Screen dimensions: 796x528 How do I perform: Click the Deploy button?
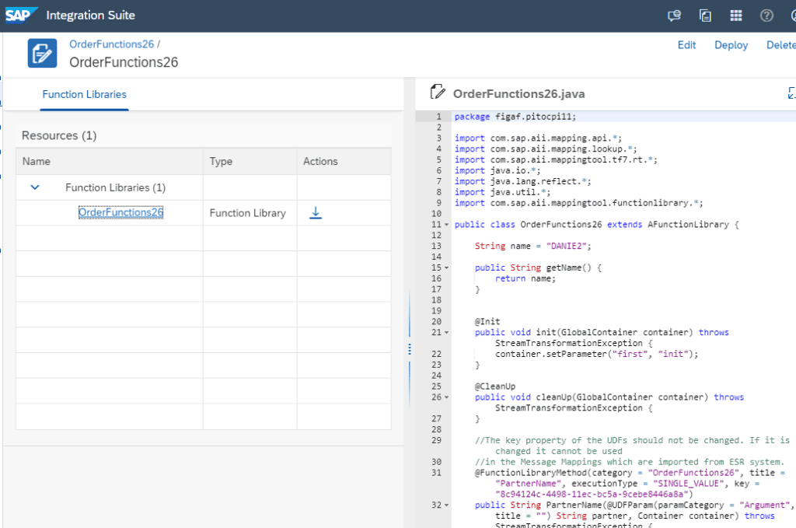point(731,45)
